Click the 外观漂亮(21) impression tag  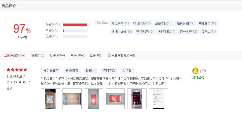120,23
